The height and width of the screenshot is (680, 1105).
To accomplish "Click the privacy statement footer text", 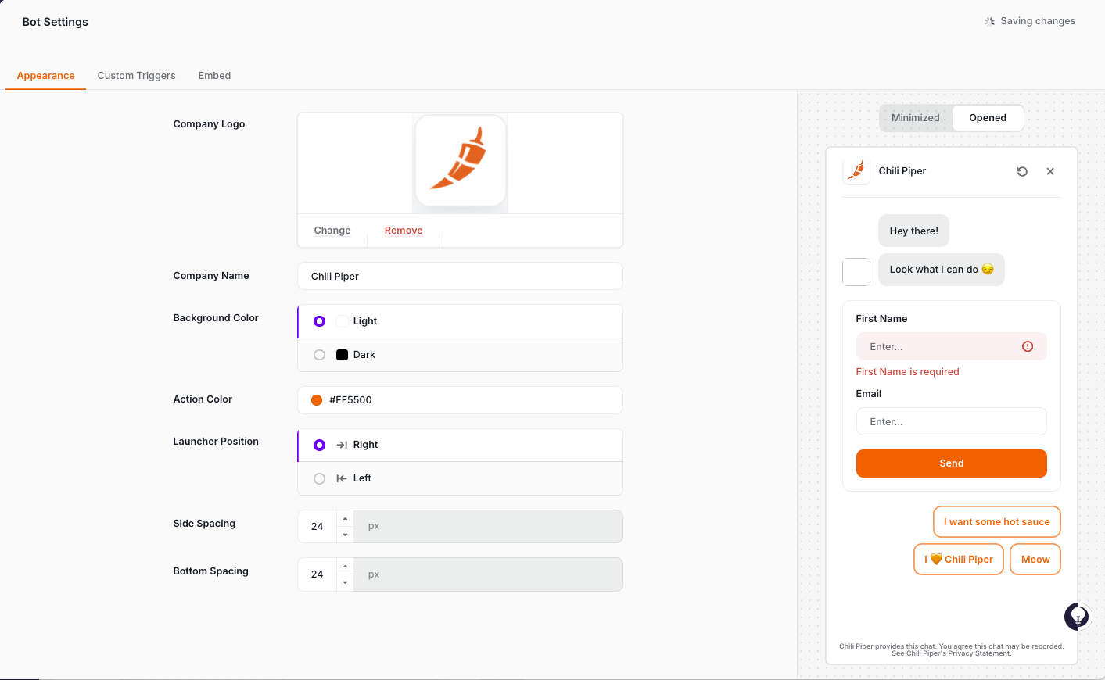I will point(951,650).
